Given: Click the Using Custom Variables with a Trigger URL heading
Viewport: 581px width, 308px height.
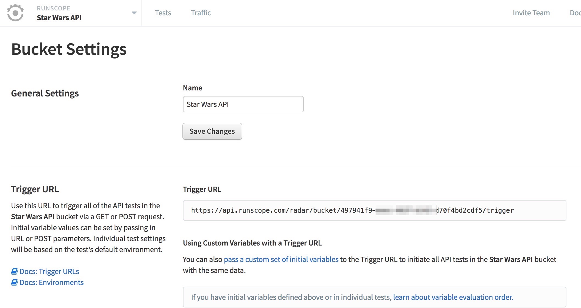Looking at the screenshot, I should 252,243.
